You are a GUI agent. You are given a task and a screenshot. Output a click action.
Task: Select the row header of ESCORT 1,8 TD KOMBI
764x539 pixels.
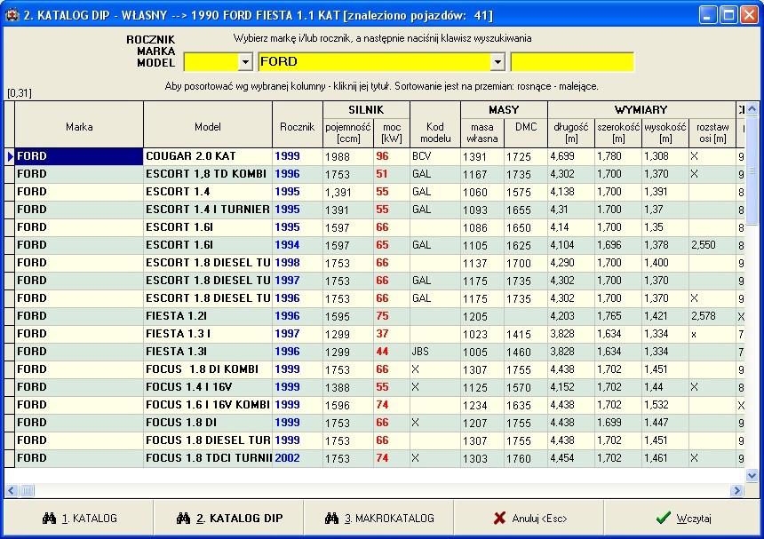coord(10,174)
